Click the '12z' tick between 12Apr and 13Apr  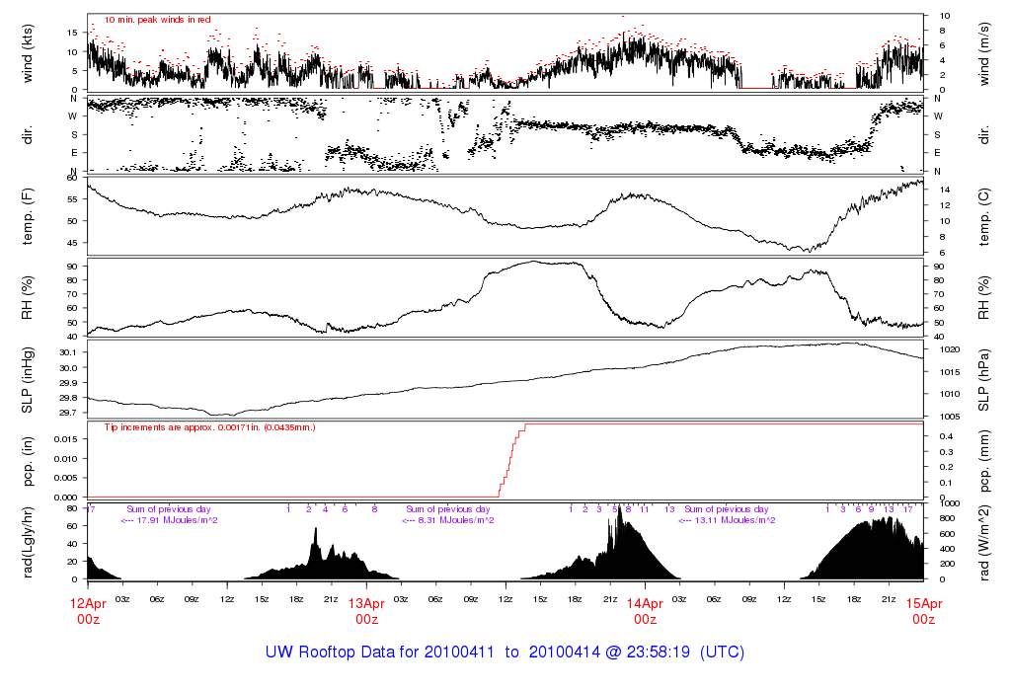click(x=227, y=599)
